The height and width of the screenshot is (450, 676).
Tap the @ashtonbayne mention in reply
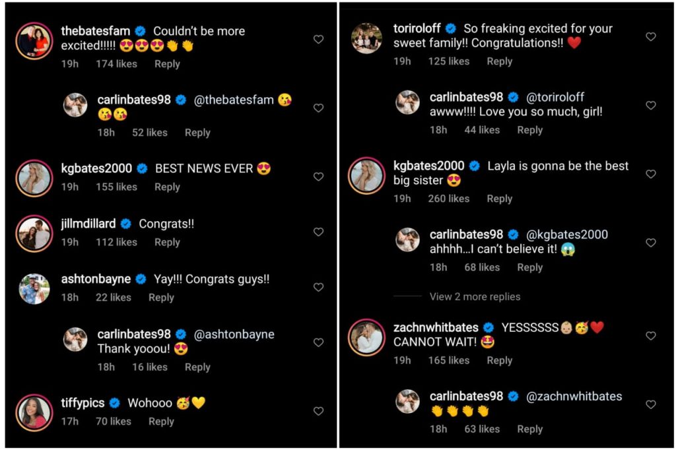click(234, 334)
